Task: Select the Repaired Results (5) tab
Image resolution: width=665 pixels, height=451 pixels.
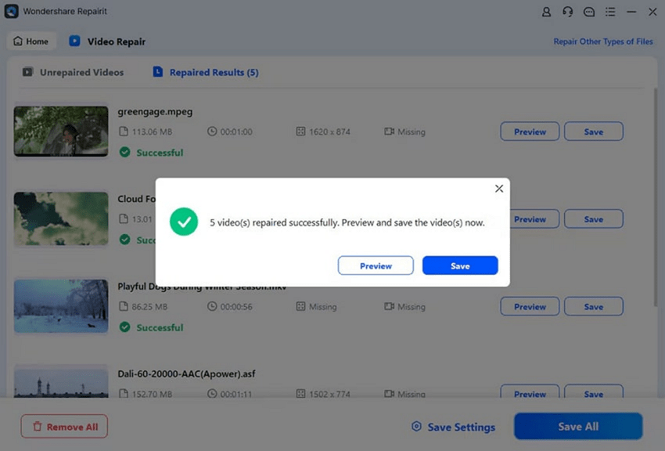Action: pos(206,72)
